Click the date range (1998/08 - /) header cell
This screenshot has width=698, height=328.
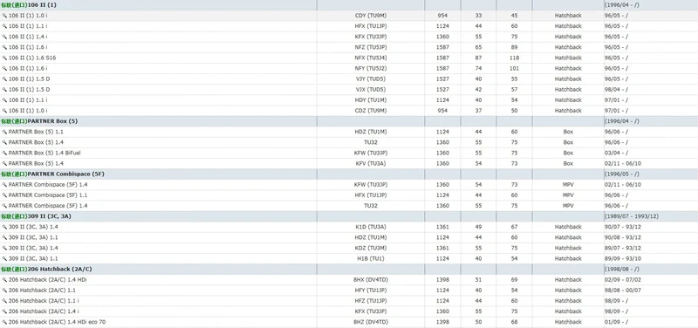(621, 270)
